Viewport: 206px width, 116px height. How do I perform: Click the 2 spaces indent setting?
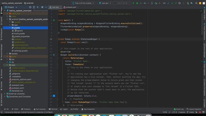182,112
